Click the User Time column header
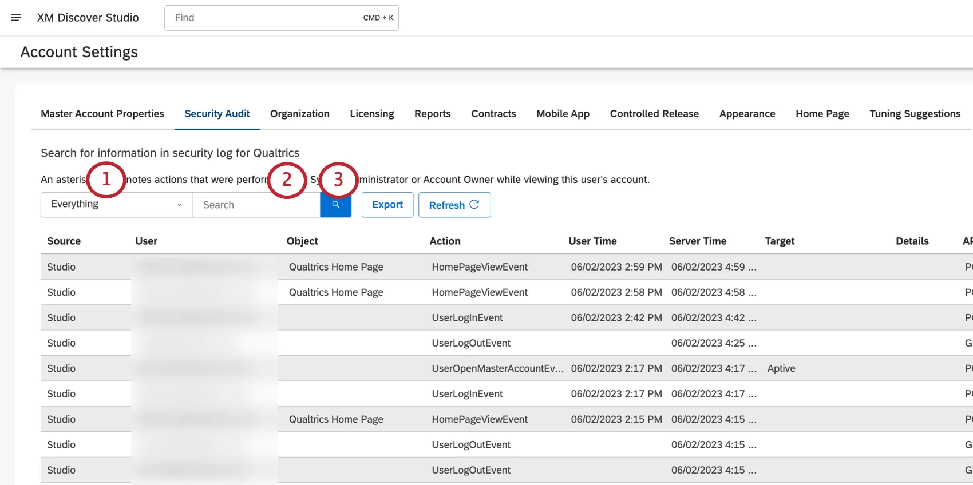 592,241
